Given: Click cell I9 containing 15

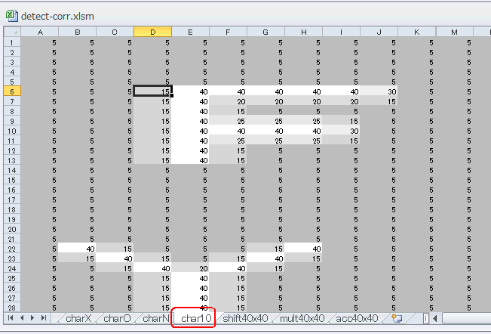Looking at the screenshot, I should point(341,121).
